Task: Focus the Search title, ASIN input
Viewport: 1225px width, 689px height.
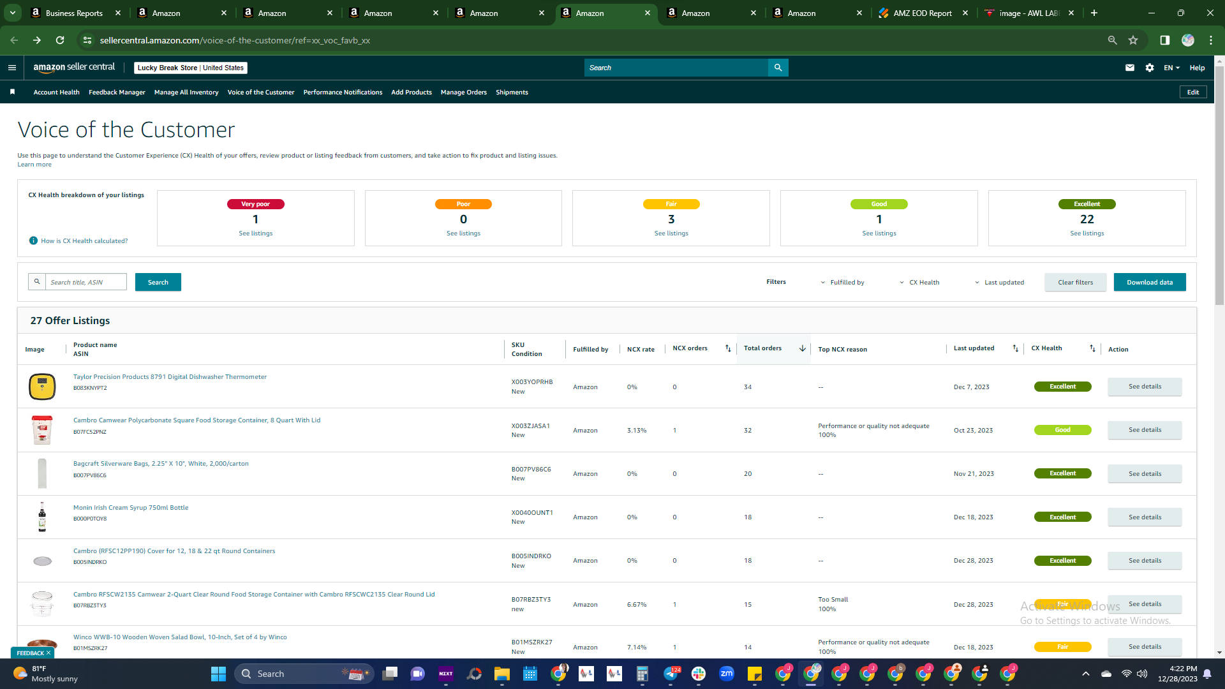Action: tap(86, 282)
